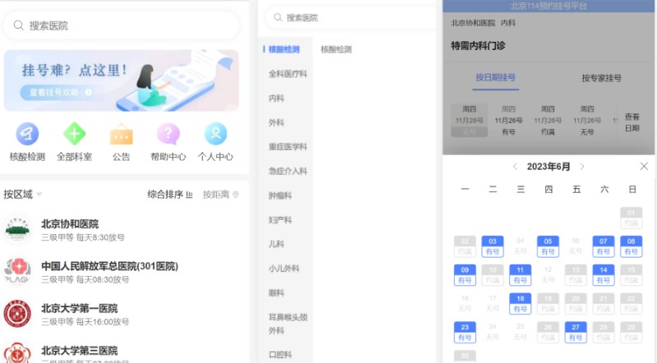The height and width of the screenshot is (363, 657).
Task: Click 特需内科门诊 heading
Action: tap(478, 45)
